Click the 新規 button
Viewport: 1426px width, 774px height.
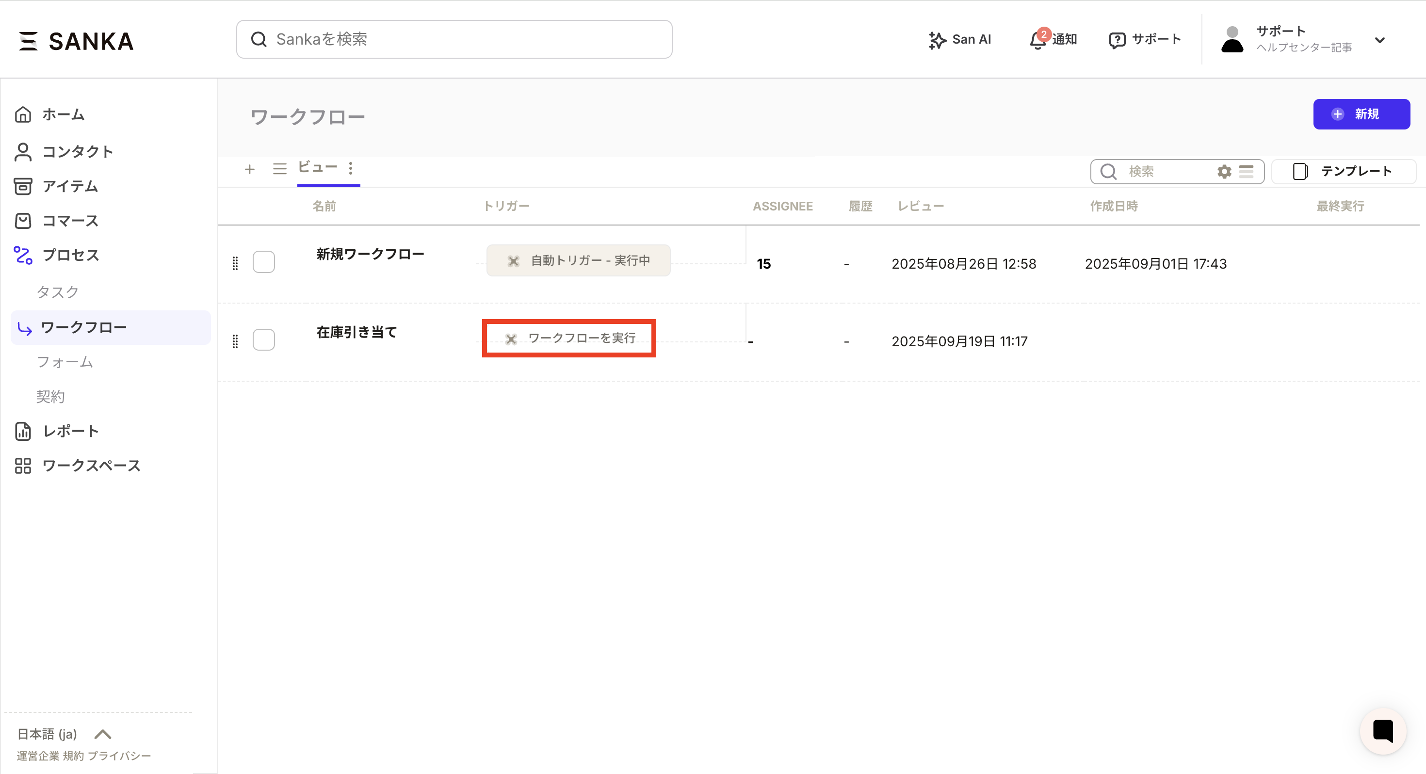(1361, 114)
